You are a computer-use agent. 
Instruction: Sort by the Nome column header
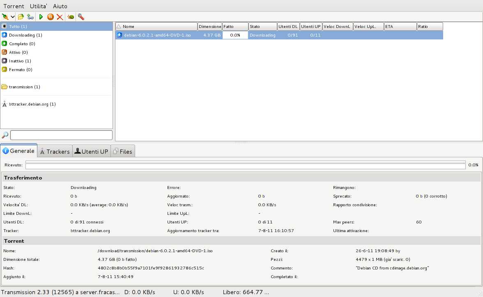tap(156, 26)
